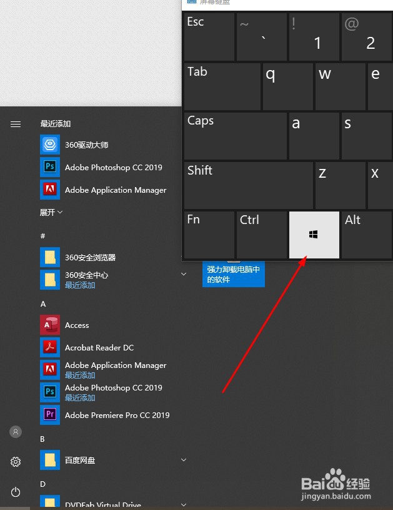Screen dimensions: 393x510
Task: Click the s key
Action: point(367,136)
